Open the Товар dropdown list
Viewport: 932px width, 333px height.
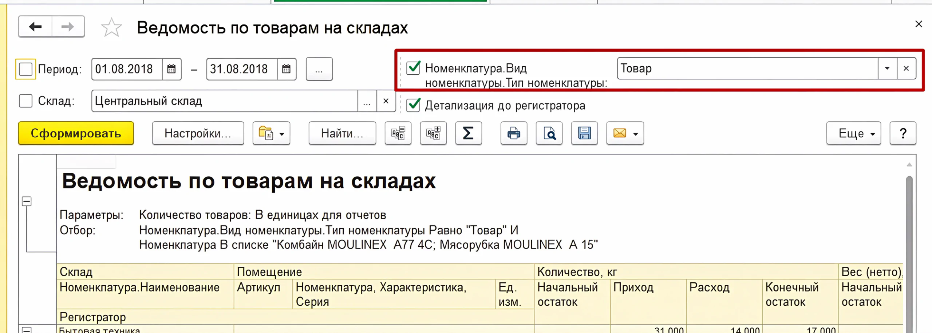[x=887, y=68]
